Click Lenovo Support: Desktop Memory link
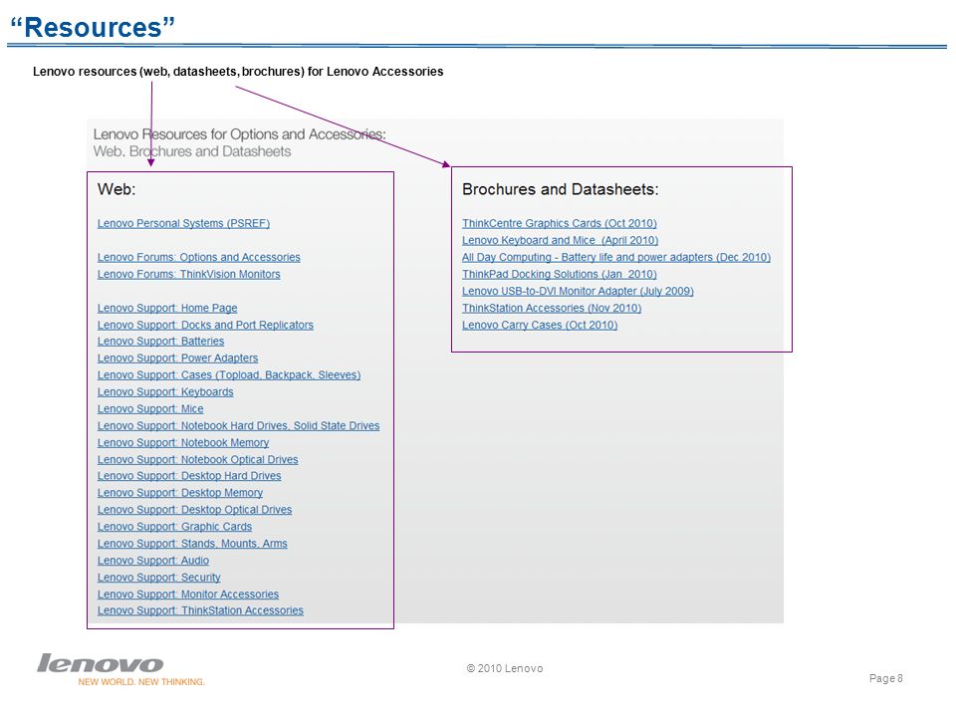Screen dimensions: 956x717 (180, 493)
